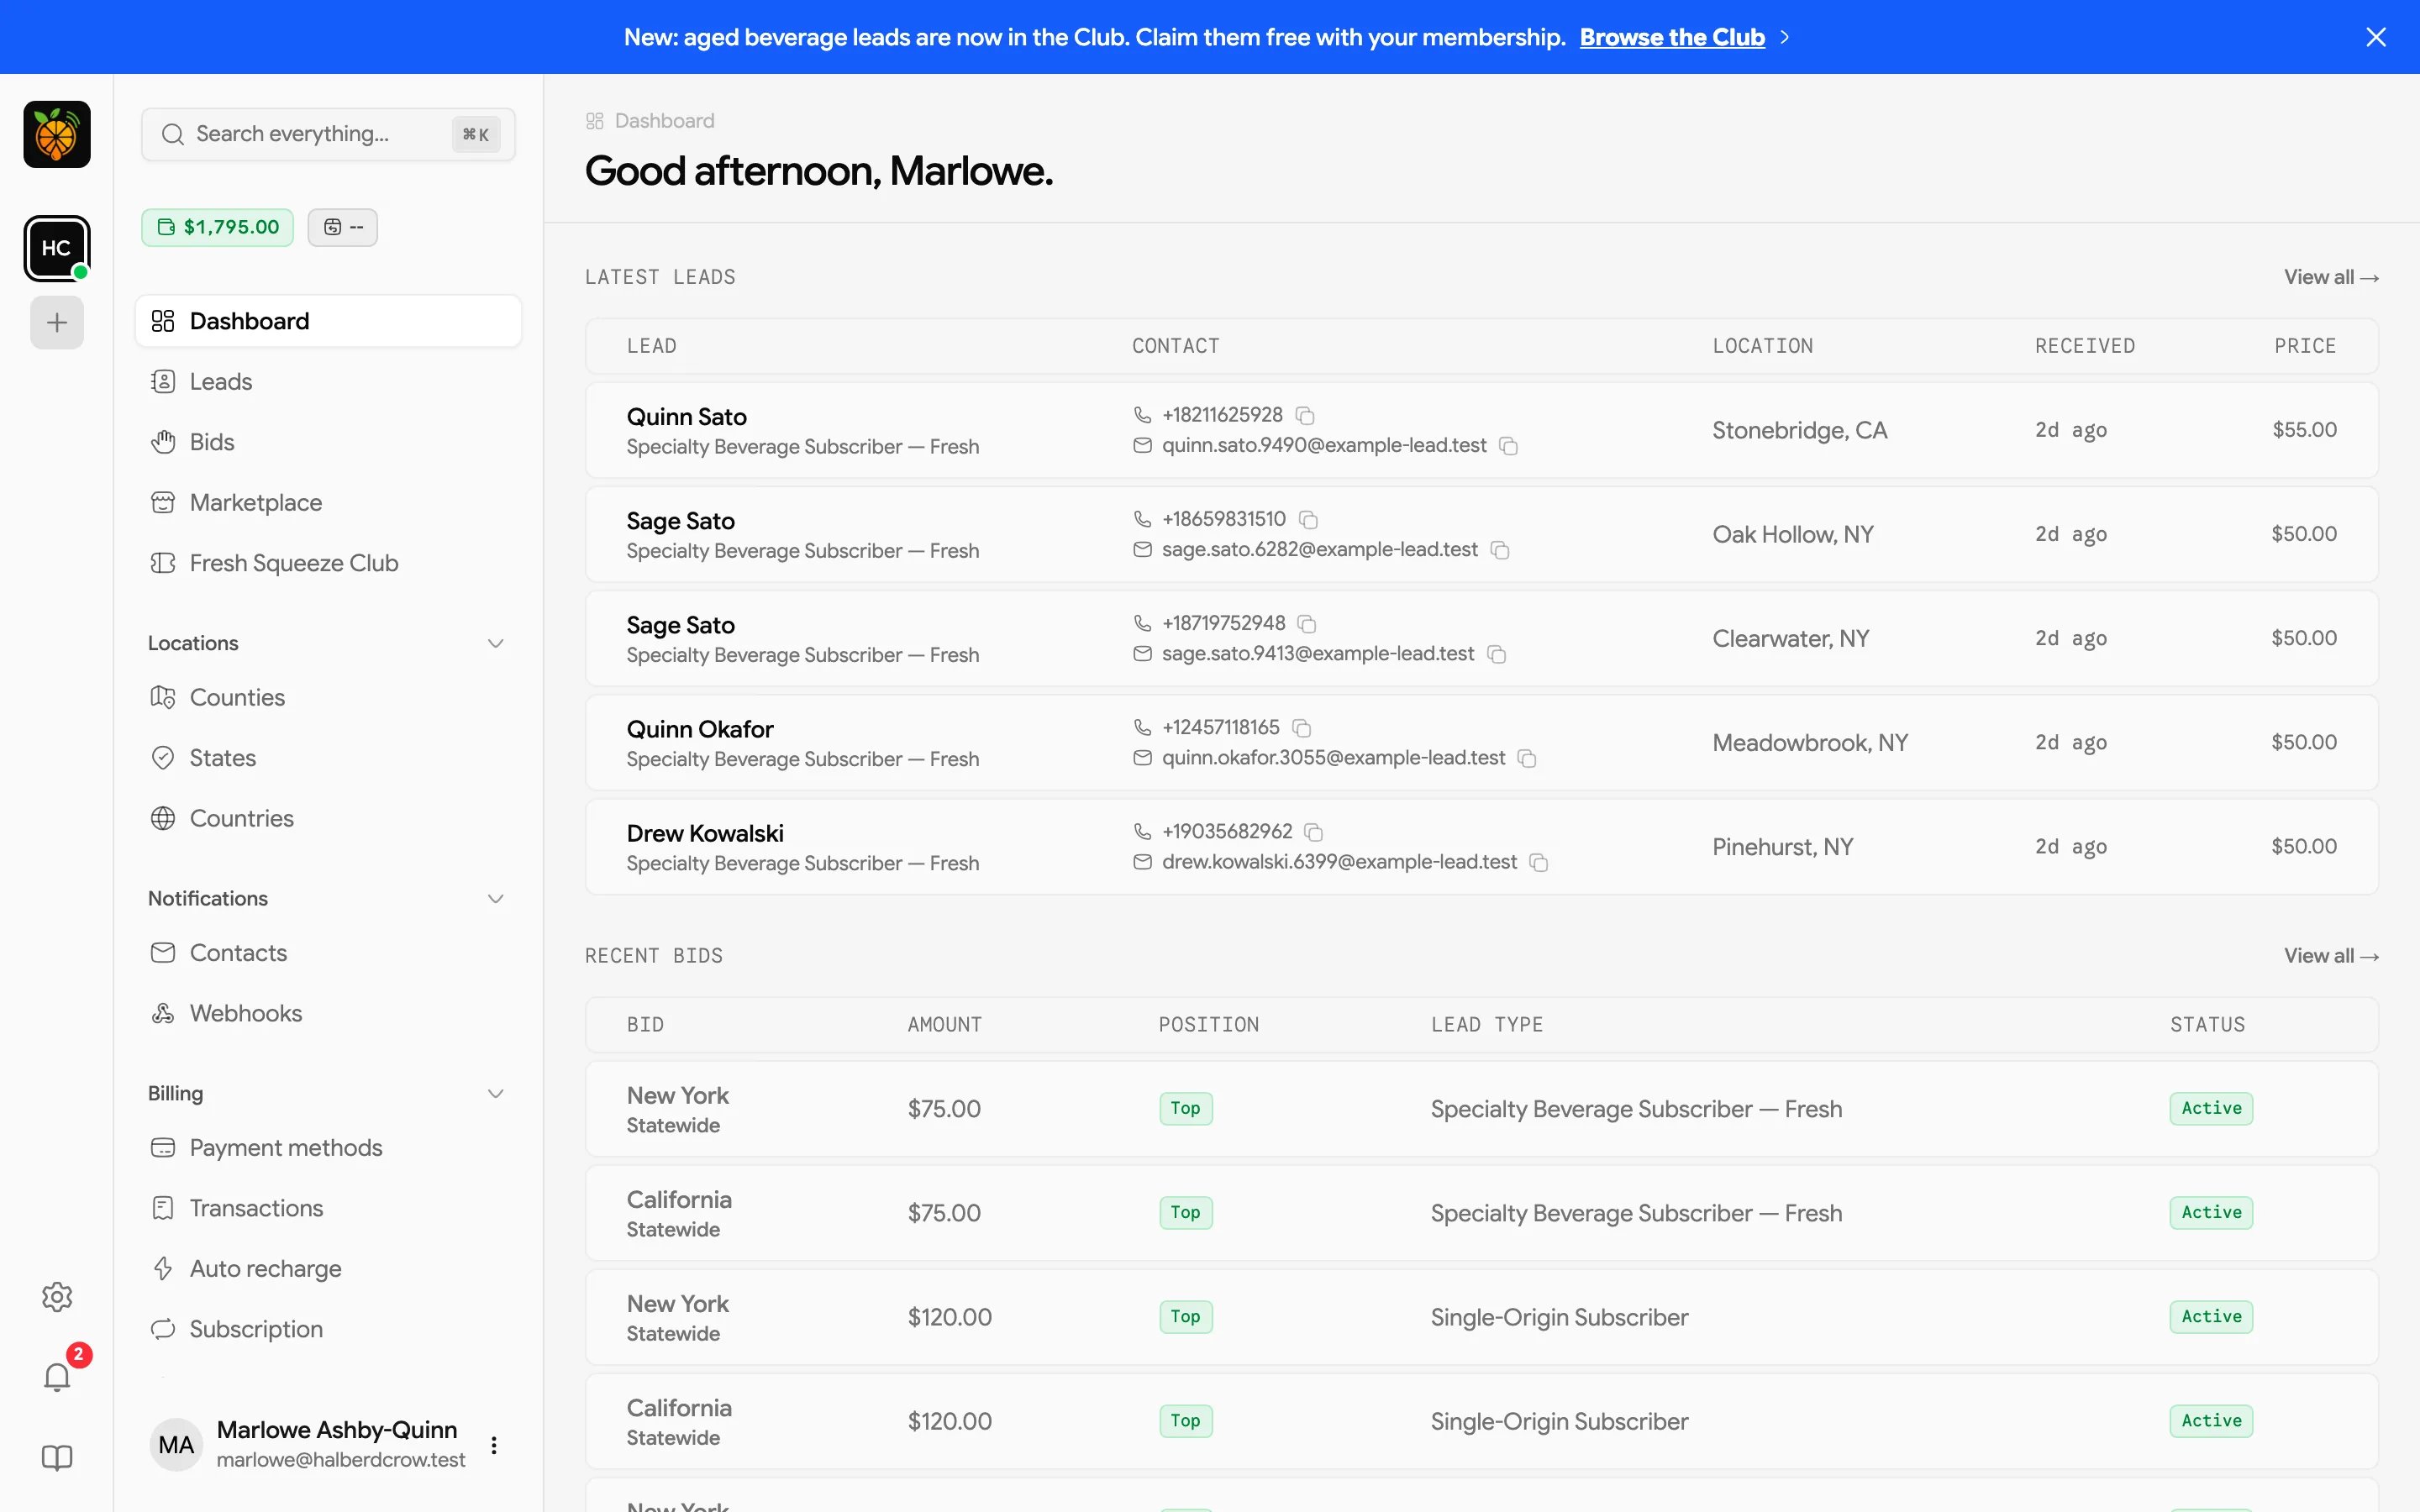Open Drew Kowalski lead name
2420x1512 pixels.
[x=705, y=833]
